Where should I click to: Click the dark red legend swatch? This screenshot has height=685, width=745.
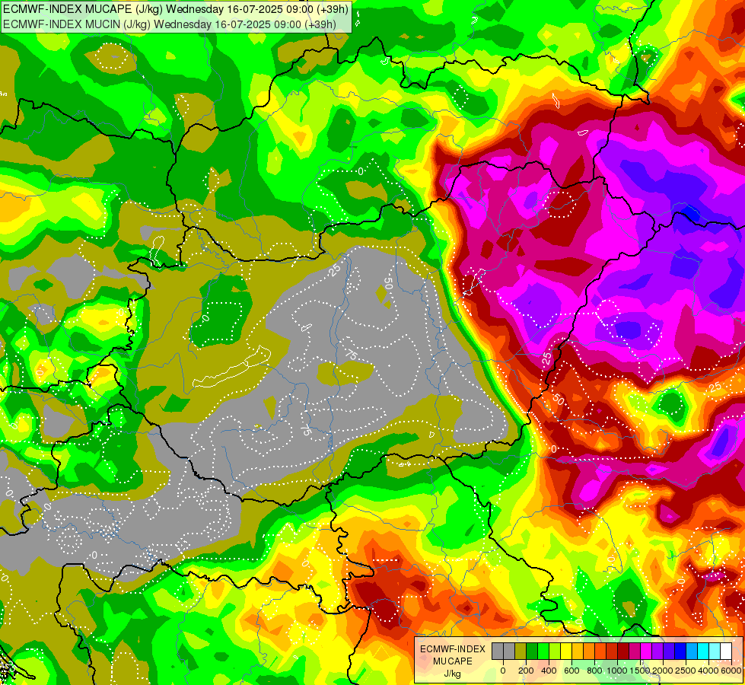coord(623,651)
